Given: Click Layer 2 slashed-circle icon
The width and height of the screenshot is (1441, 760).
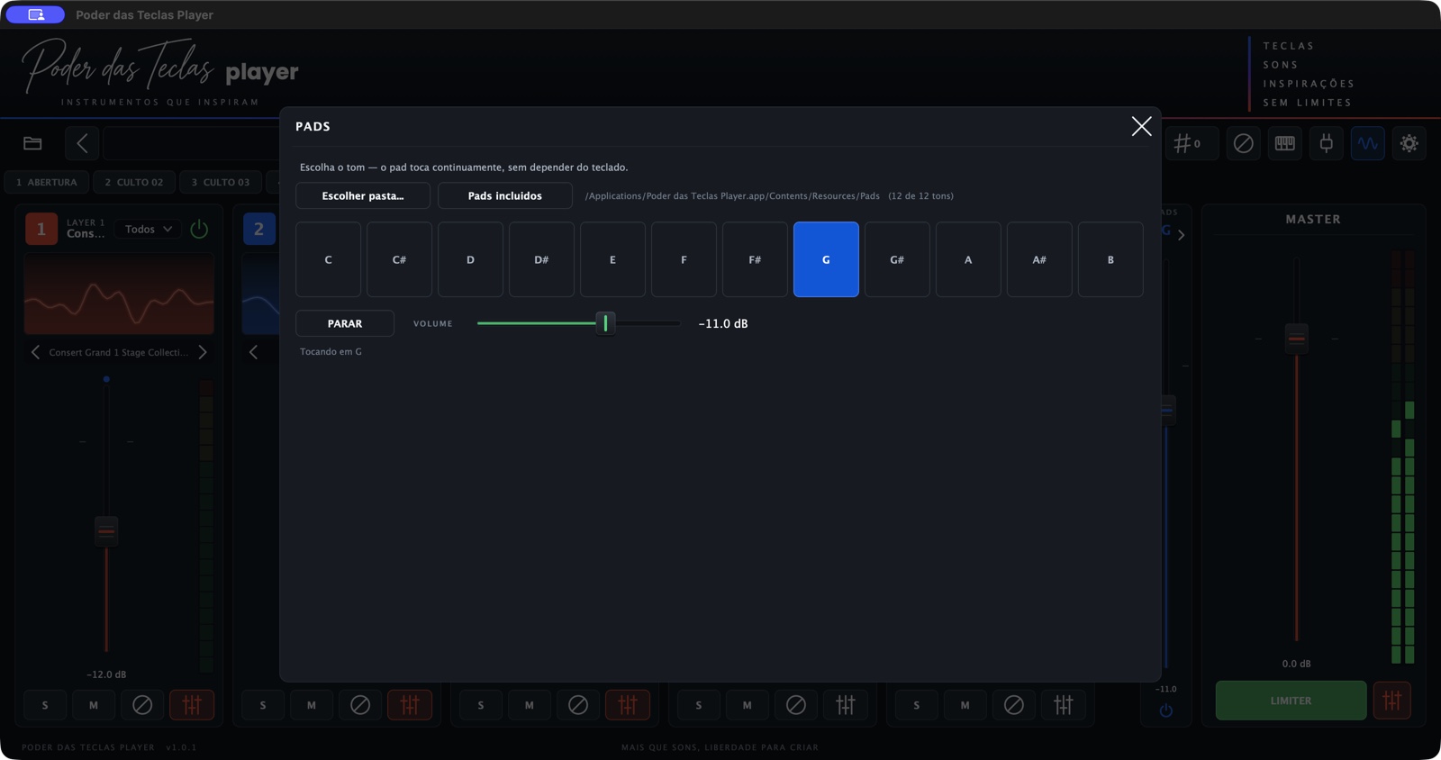Looking at the screenshot, I should coord(360,705).
